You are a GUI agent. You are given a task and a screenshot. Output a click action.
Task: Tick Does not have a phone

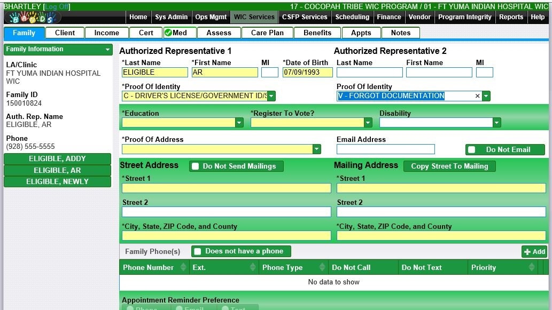pyautogui.click(x=197, y=251)
